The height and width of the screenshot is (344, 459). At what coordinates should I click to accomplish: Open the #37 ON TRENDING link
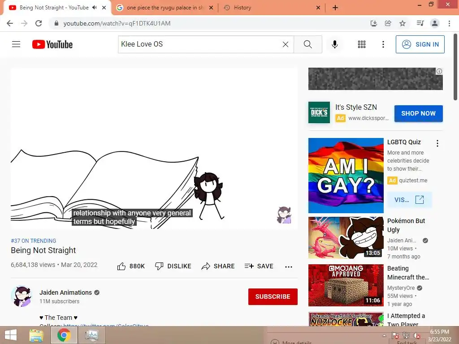tap(33, 241)
